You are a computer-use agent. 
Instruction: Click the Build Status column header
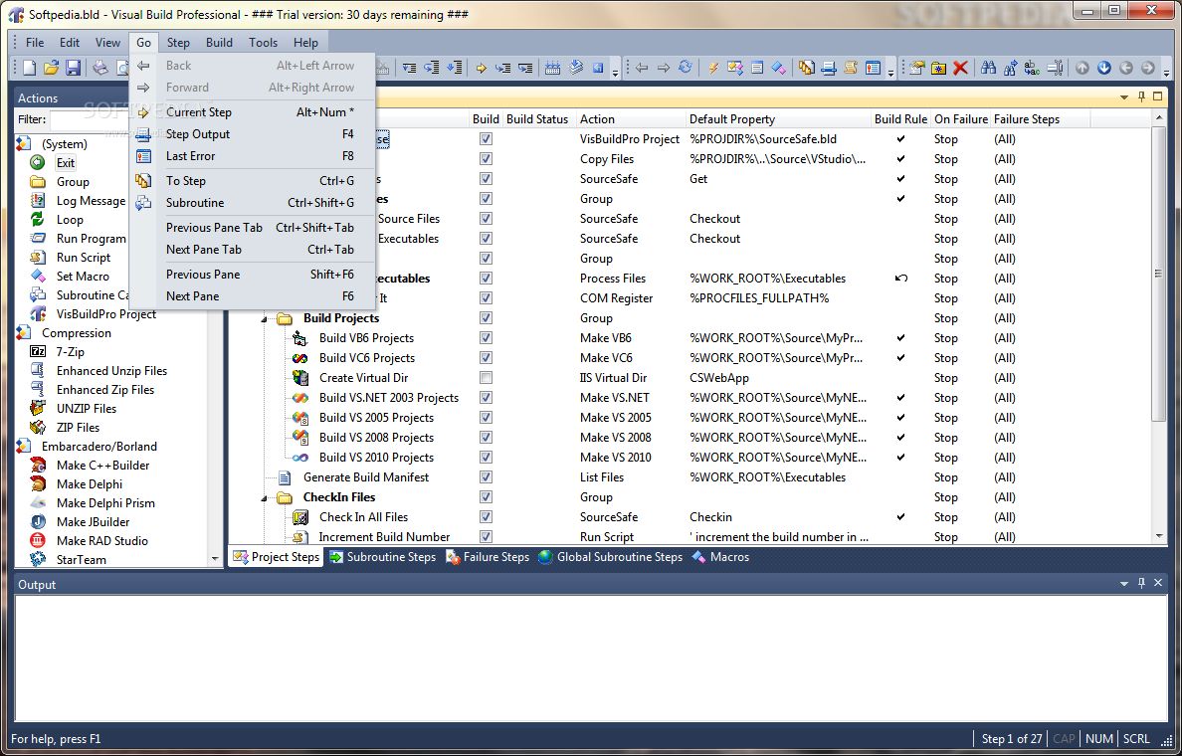(537, 119)
